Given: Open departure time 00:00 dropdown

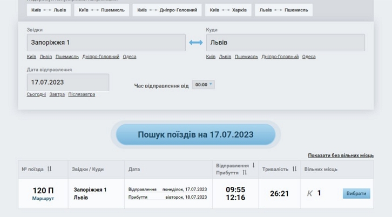Looking at the screenshot, I should pos(203,85).
